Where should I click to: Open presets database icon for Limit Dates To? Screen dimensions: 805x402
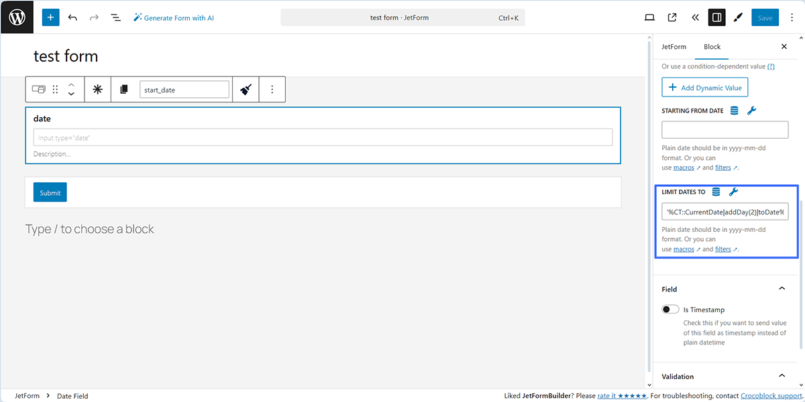[x=716, y=192]
